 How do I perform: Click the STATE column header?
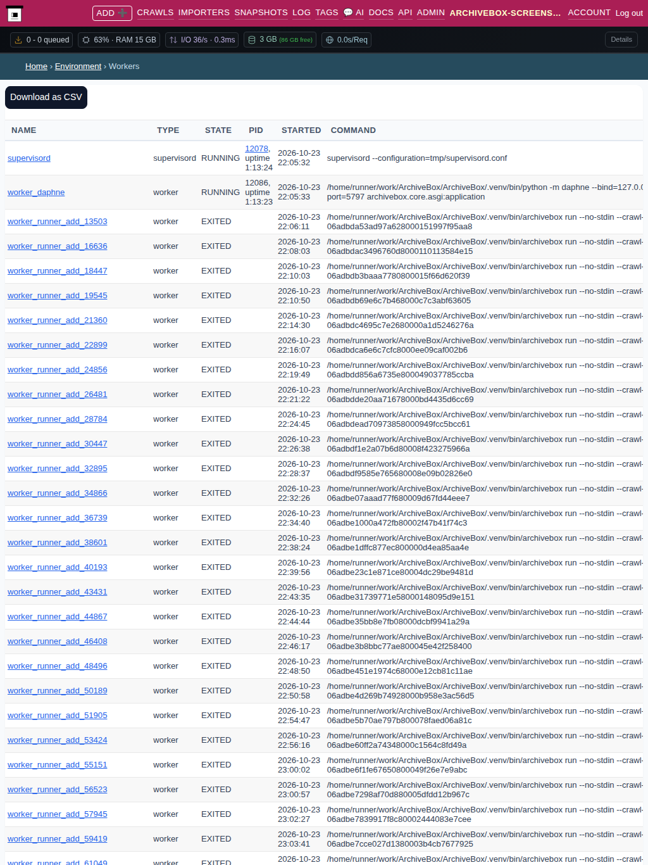(218, 130)
